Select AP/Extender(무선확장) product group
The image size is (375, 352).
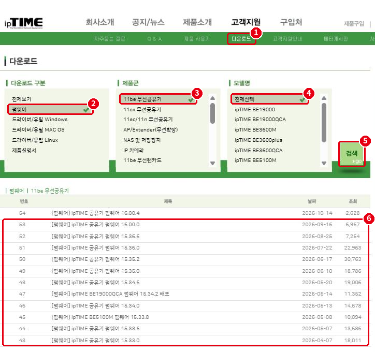(x=151, y=130)
